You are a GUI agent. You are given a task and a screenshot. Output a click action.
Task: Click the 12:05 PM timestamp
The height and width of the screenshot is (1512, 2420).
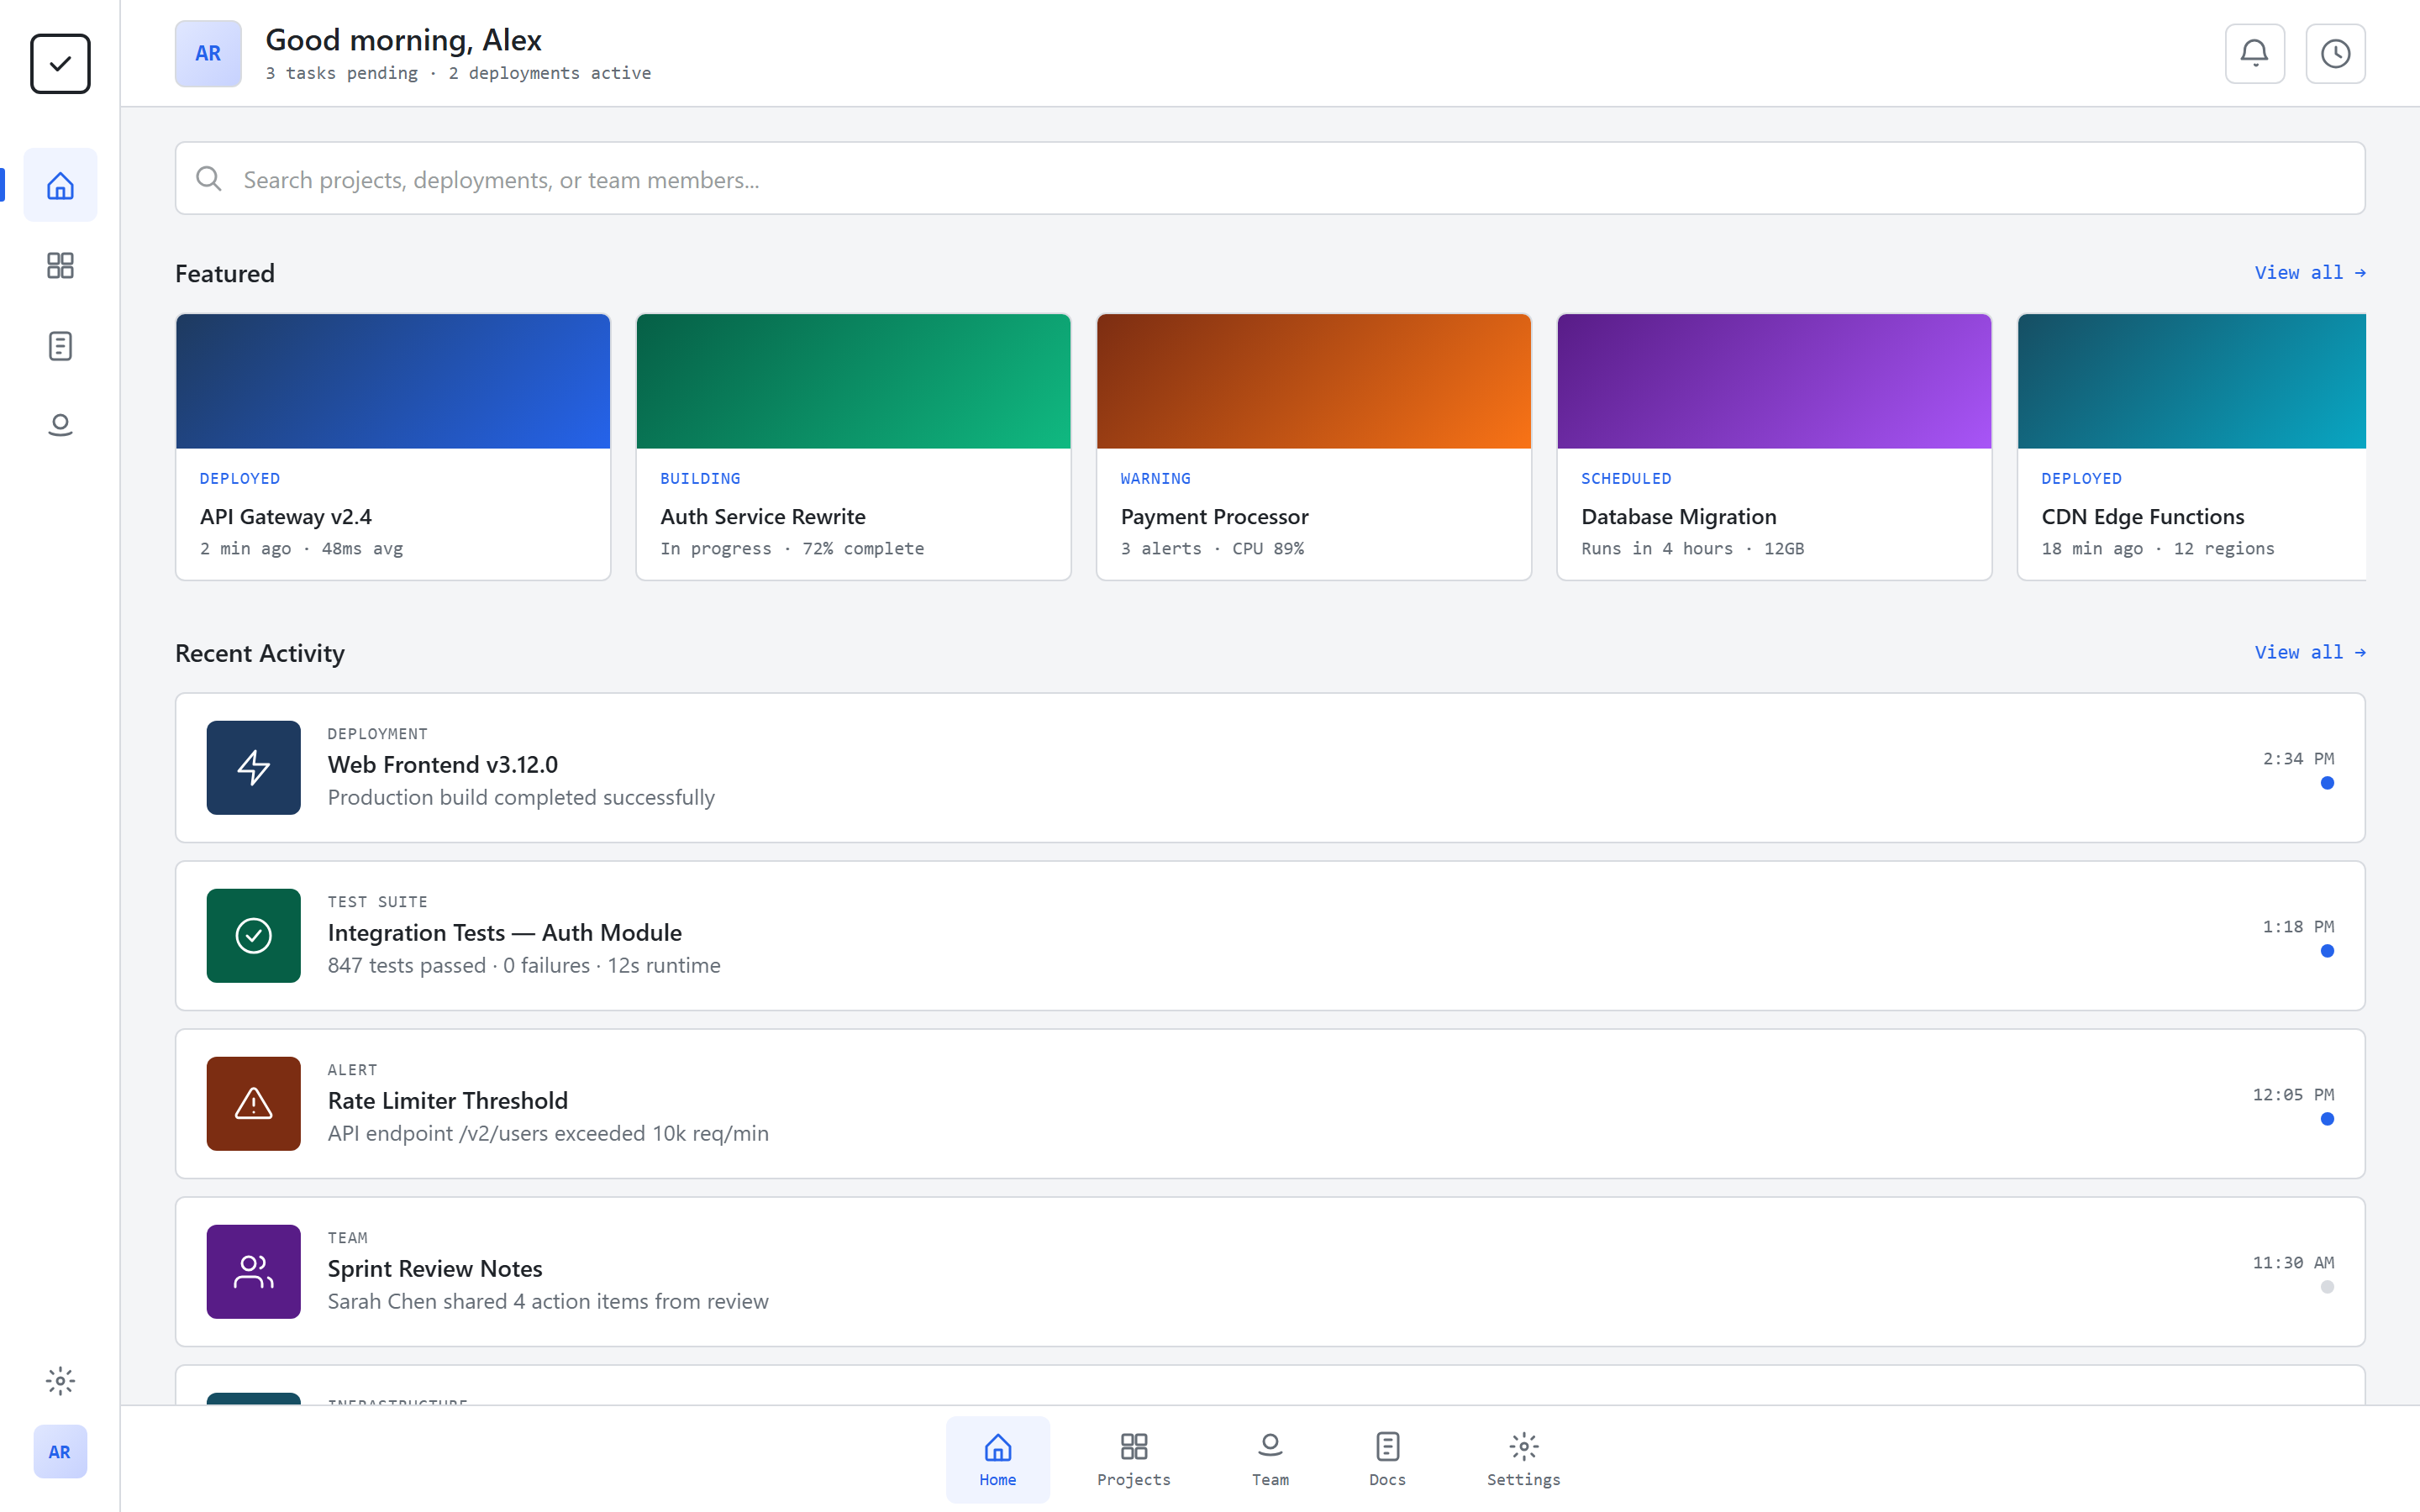(2293, 1095)
